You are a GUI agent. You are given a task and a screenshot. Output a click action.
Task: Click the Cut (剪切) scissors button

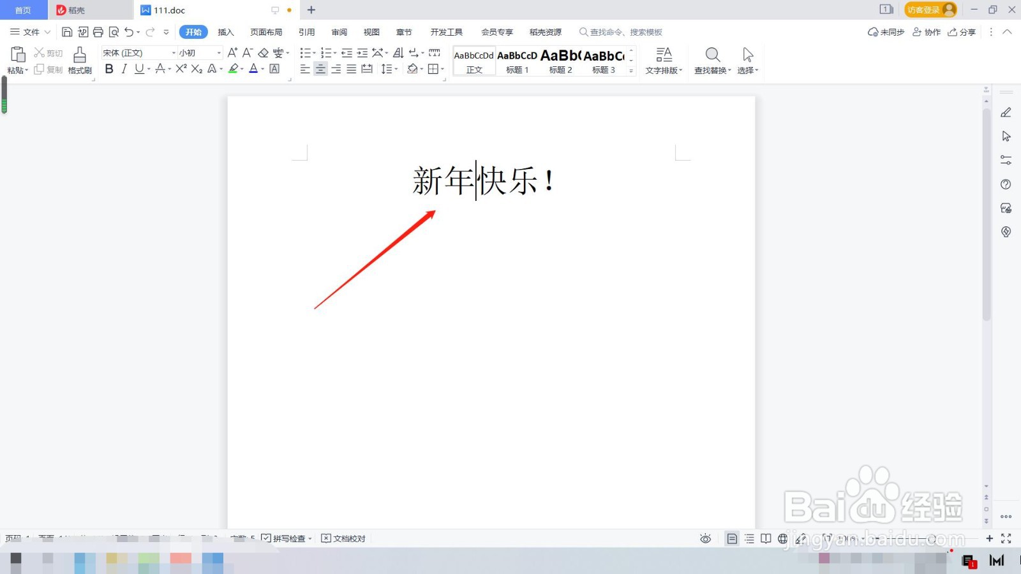coord(48,53)
